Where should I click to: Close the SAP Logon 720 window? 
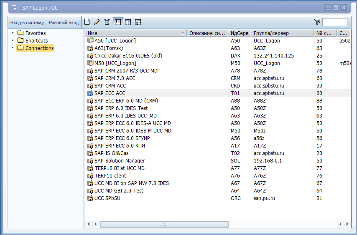click(344, 7)
